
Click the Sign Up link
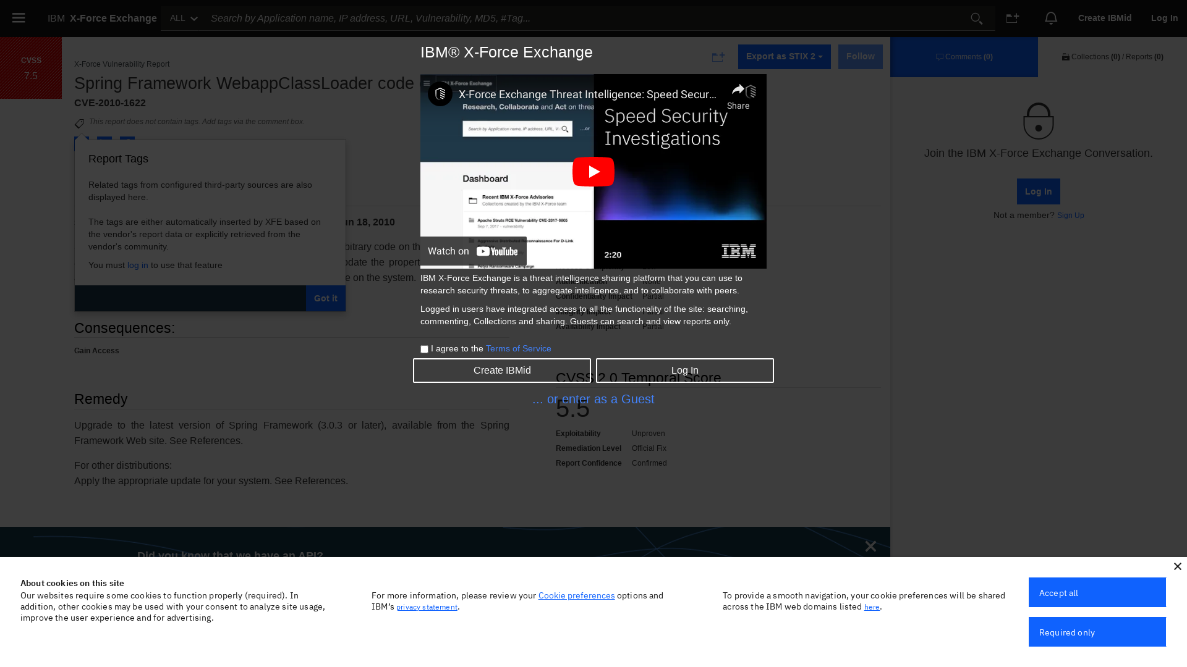[x=1071, y=216]
